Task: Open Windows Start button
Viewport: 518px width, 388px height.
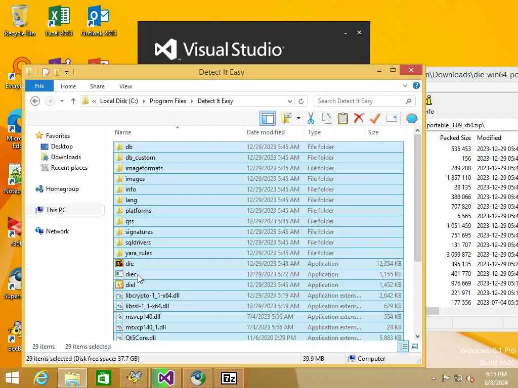Action: pos(12,378)
